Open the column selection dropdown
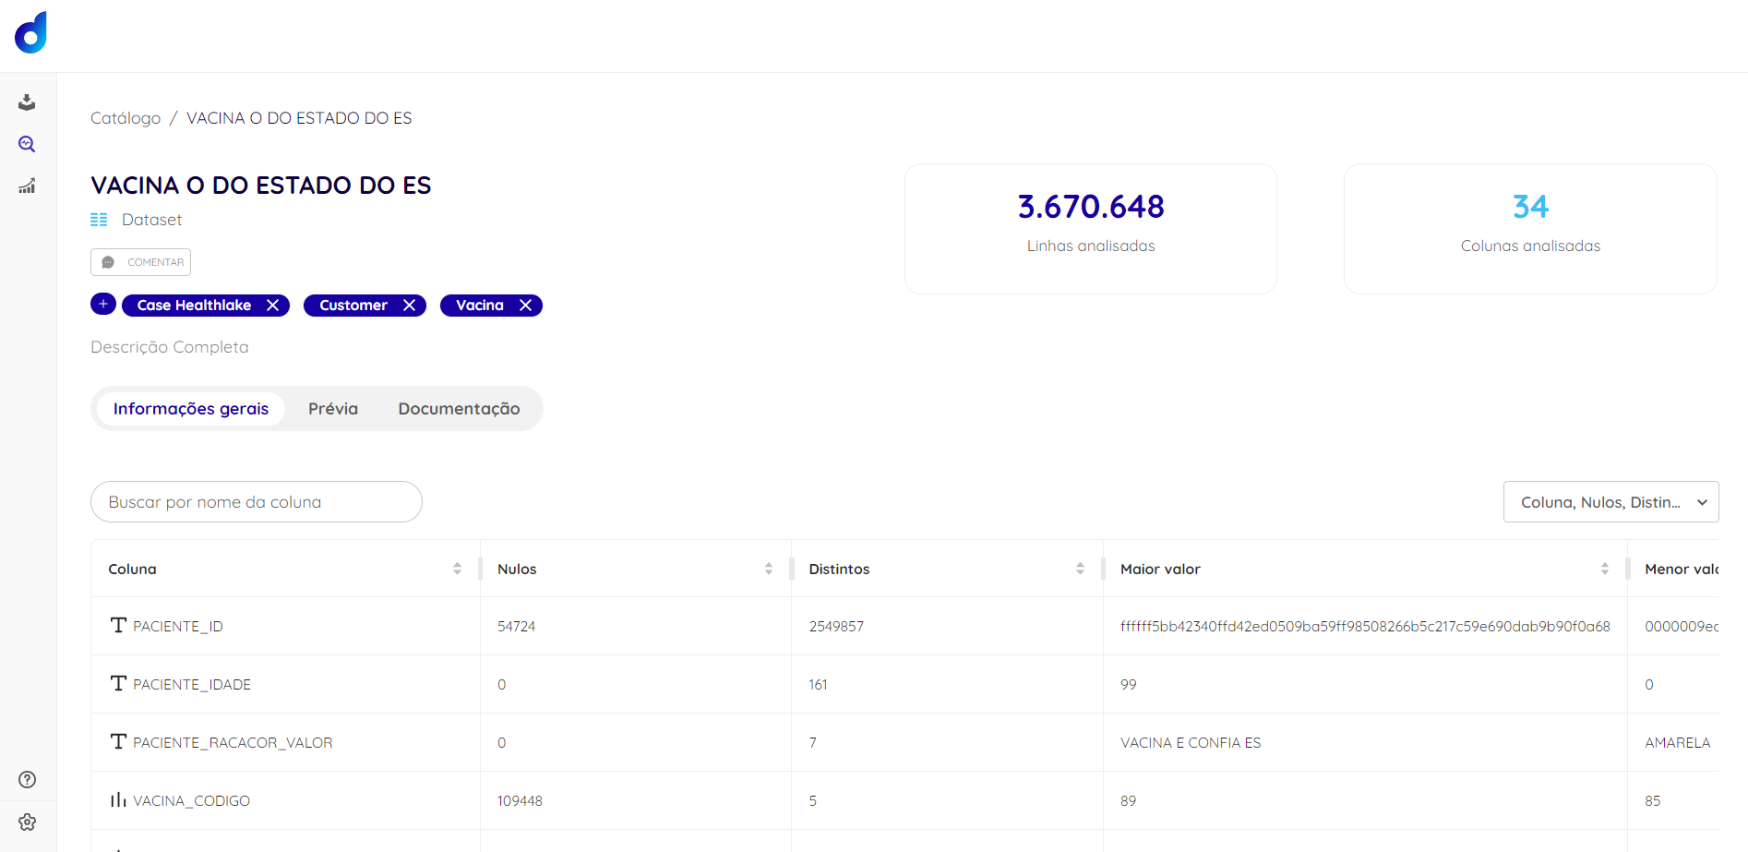1748x852 pixels. click(x=1610, y=502)
